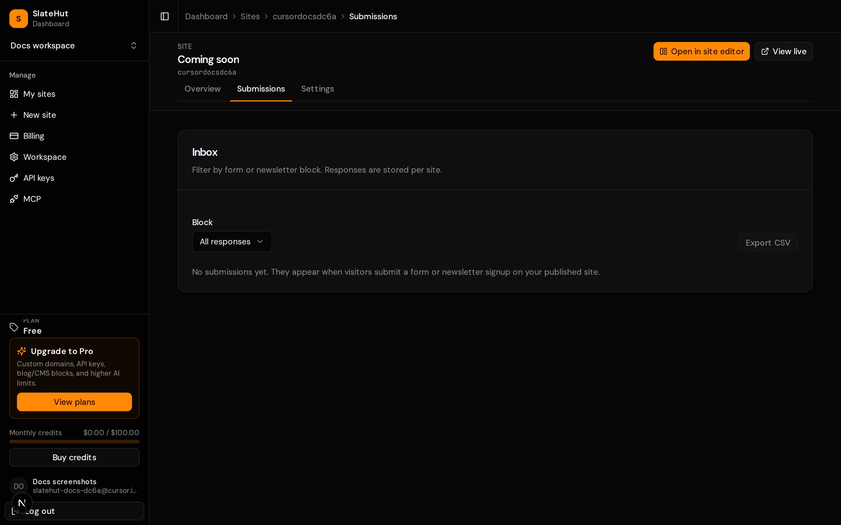Click the Billing card icon
This screenshot has height=525, width=841.
(14, 136)
